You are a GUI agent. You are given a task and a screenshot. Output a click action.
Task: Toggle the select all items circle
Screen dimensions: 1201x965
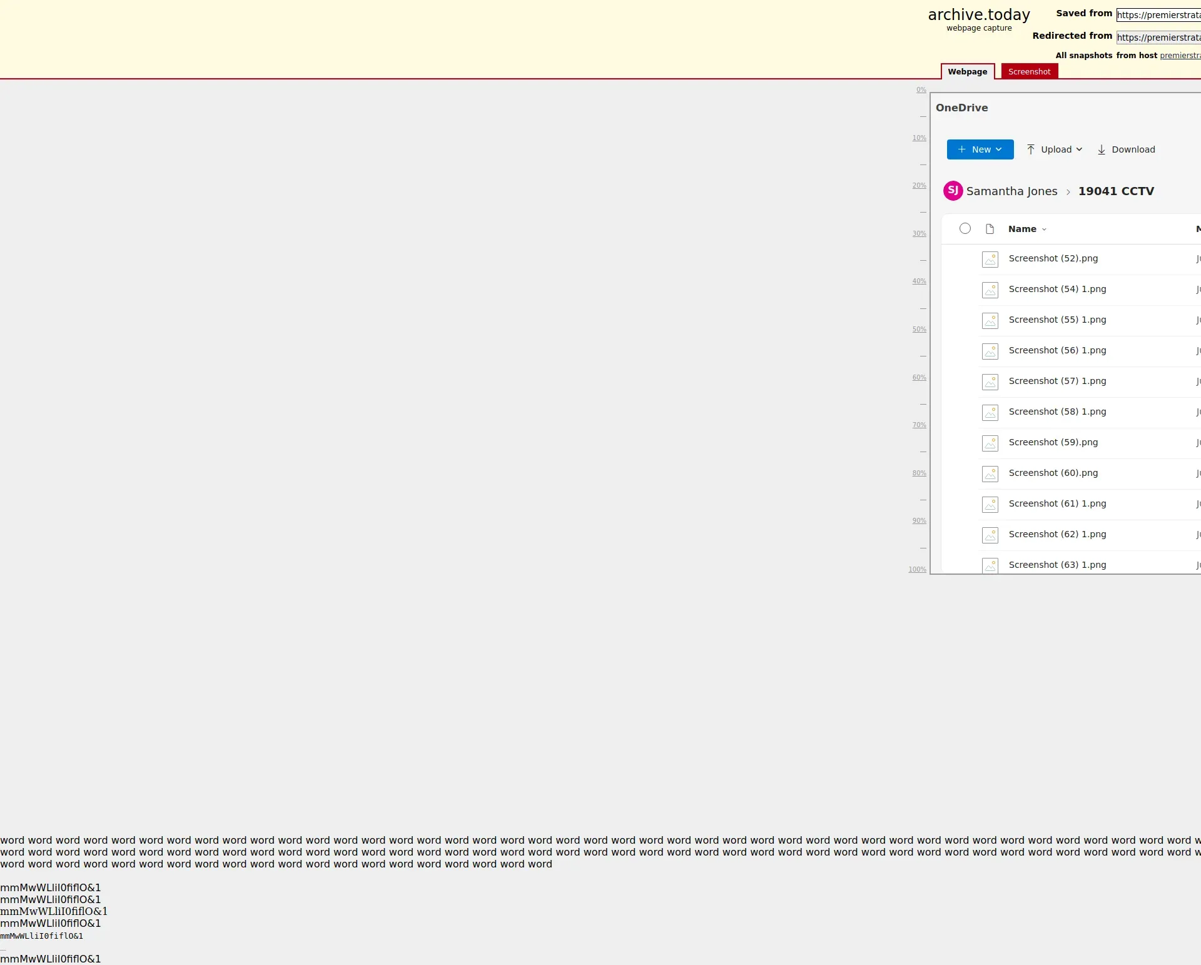point(965,229)
